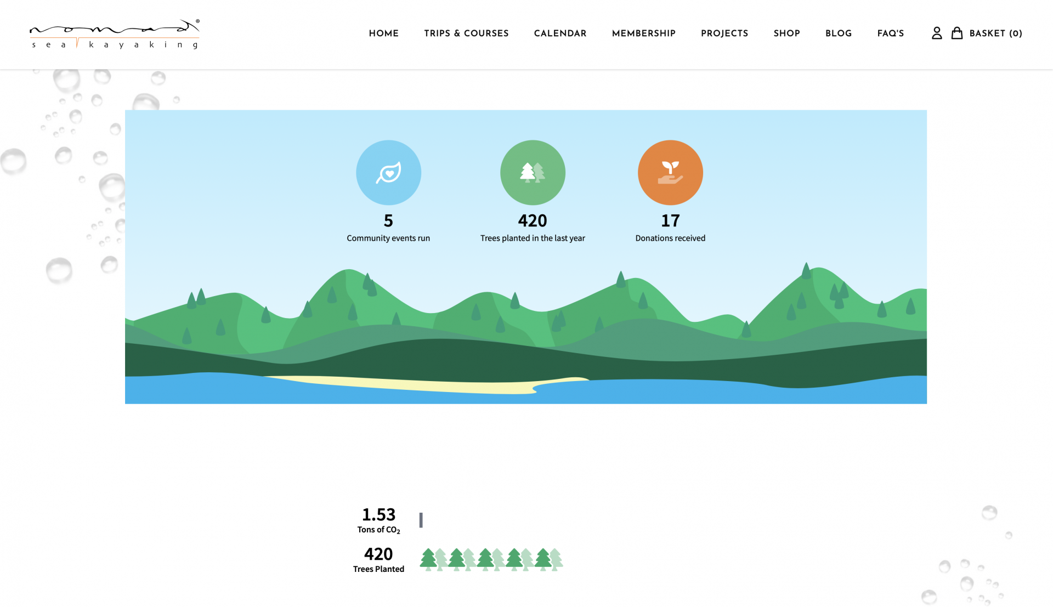Open the Blog link
Image resolution: width=1053 pixels, height=607 pixels.
click(839, 33)
